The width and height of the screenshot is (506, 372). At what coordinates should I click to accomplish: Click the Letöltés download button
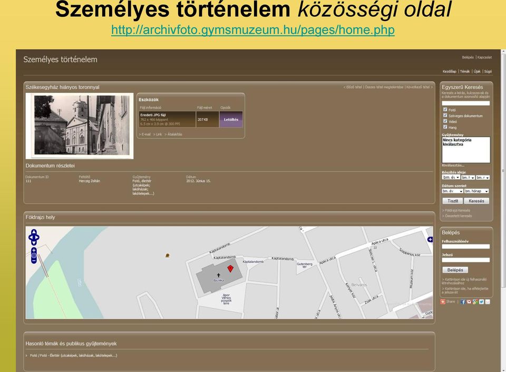click(231, 119)
